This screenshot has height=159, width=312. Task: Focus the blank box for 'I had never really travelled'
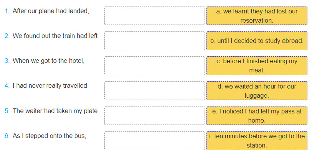click(154, 91)
